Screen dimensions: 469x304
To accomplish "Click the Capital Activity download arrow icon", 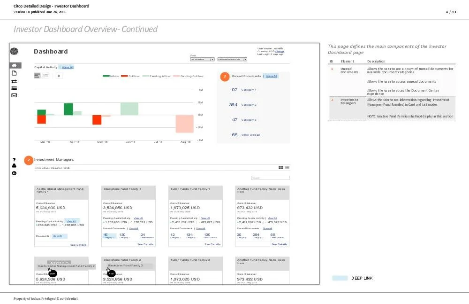I will point(59,76).
